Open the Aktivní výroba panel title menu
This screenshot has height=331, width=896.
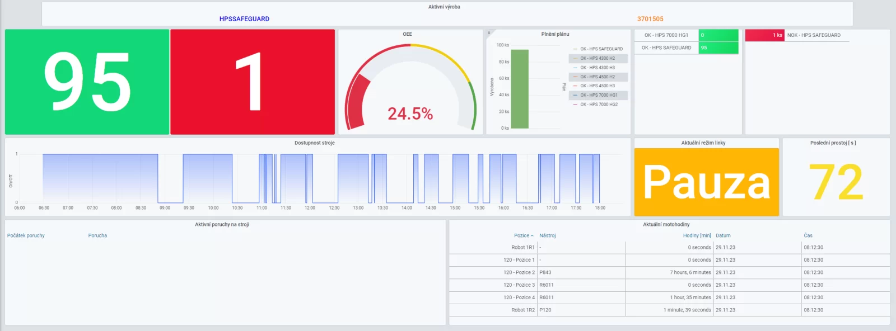coord(444,7)
